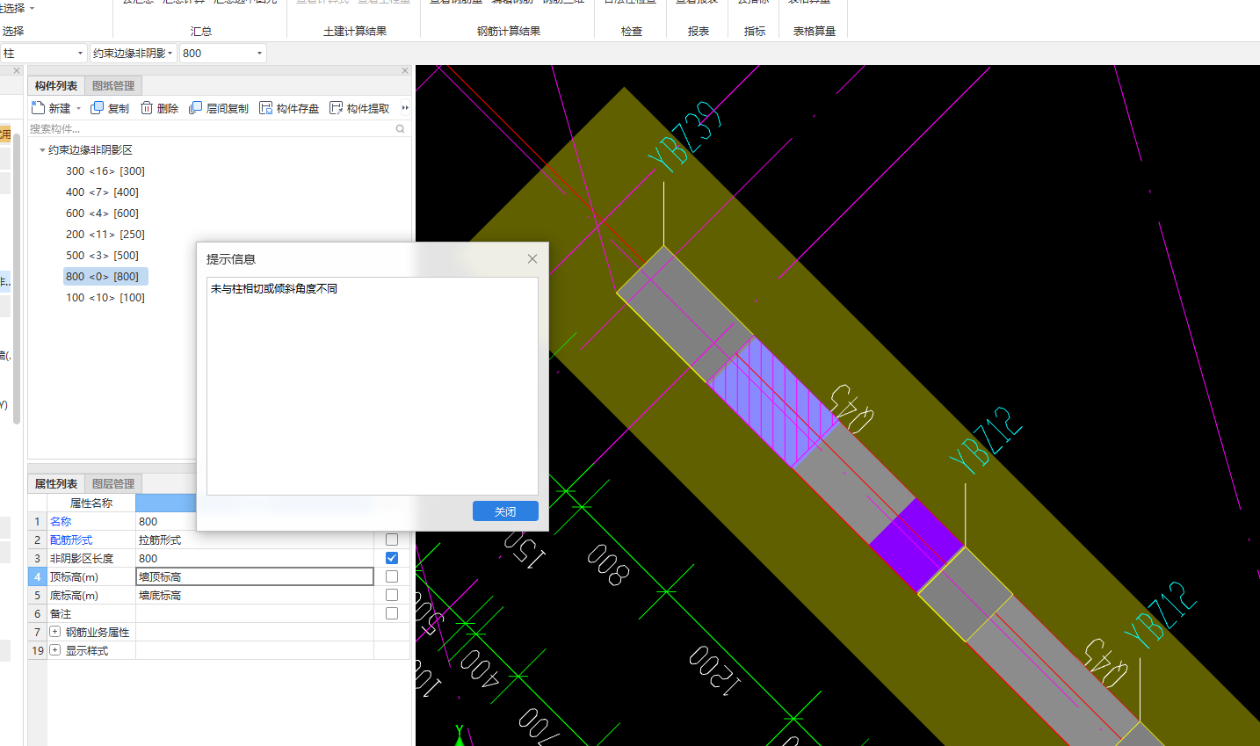The image size is (1260, 746).
Task: Switch to the 图纸管理 tab
Action: coord(113,86)
